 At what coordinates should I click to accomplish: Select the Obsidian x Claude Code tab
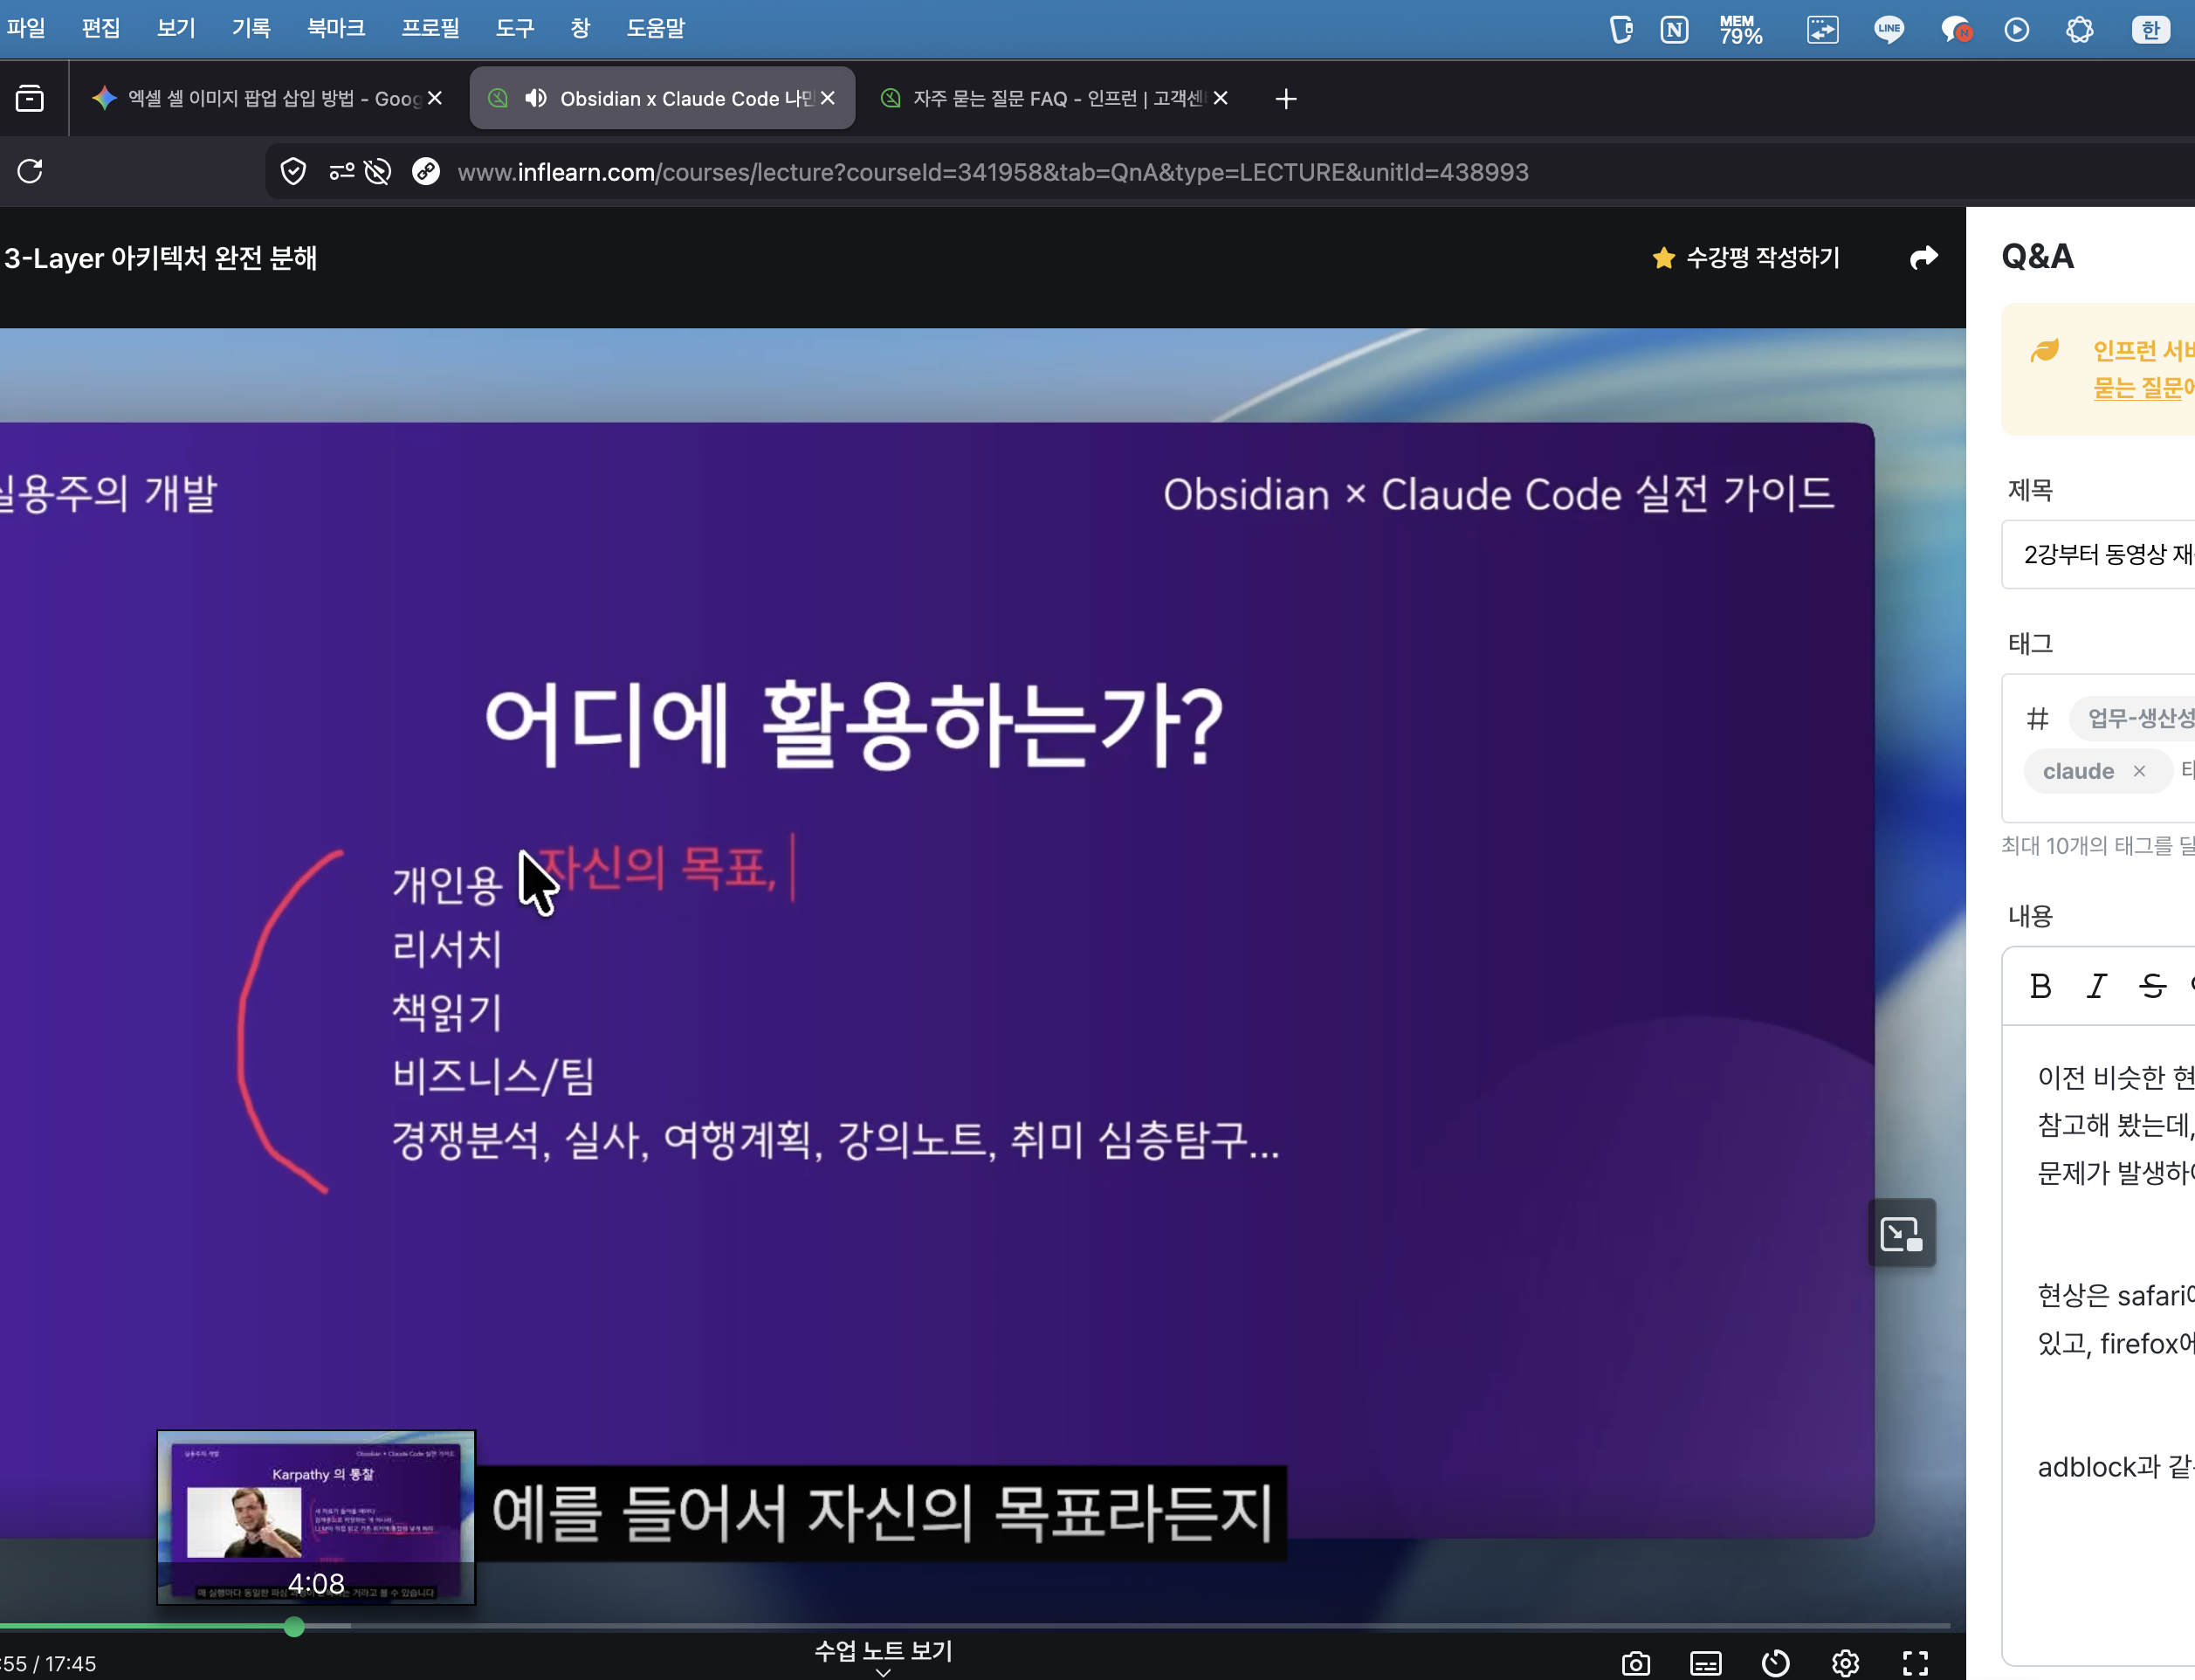click(x=662, y=98)
